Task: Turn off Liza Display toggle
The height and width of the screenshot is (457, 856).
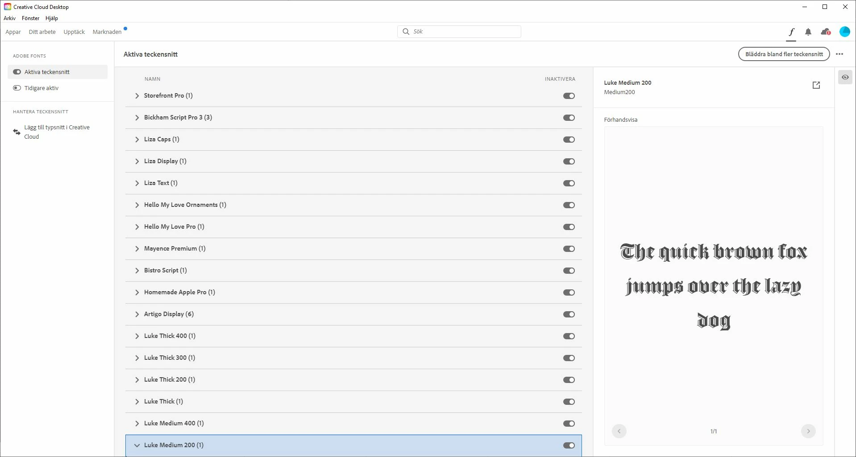Action: (569, 161)
